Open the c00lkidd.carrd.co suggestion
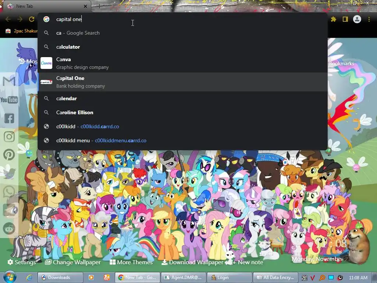This screenshot has height=283, width=377. click(x=183, y=126)
